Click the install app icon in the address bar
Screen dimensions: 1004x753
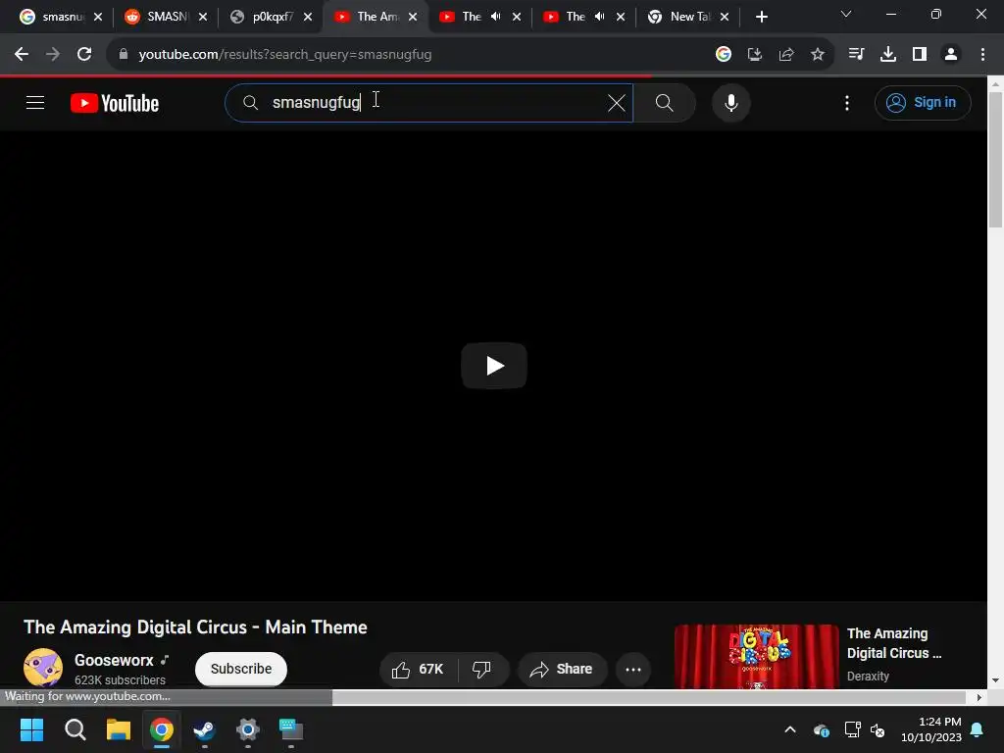point(755,55)
